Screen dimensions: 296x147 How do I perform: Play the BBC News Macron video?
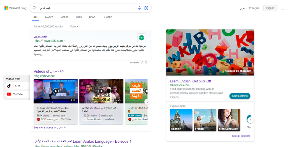pos(56,91)
